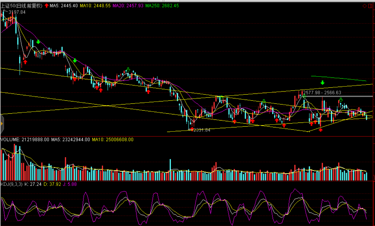Screen dimensions: 375x226
Task: Click the solid green down arrow under the green line
Action: click(322, 83)
